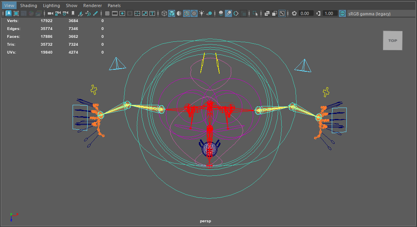Image resolution: width=417 pixels, height=227 pixels.
Task: Click the Gamma value field showing 1.00
Action: (x=329, y=13)
